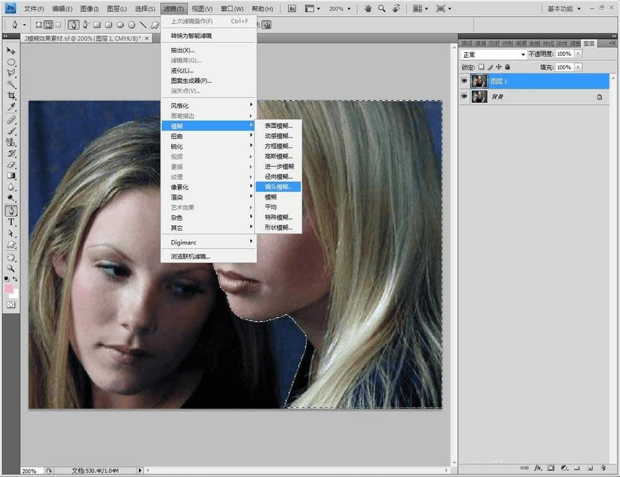Select the 背景 layer thumbnail

[x=479, y=97]
